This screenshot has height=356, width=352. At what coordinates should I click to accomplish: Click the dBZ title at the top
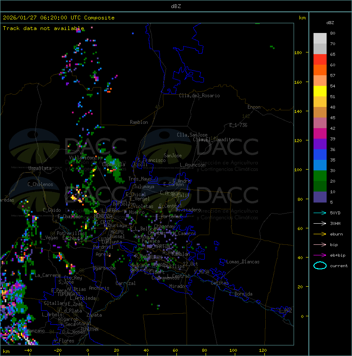176,6
